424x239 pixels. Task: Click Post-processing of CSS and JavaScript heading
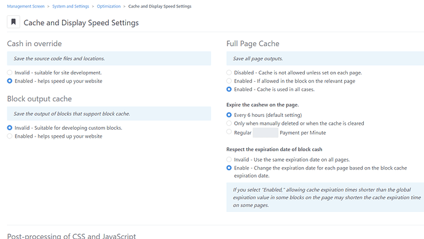(x=71, y=236)
